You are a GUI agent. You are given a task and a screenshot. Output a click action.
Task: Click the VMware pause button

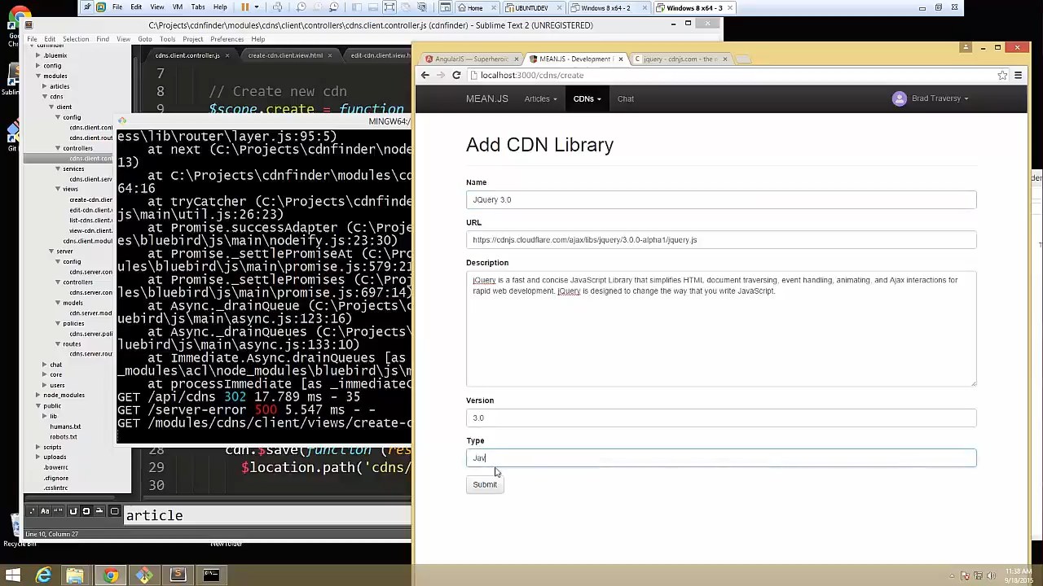click(245, 7)
